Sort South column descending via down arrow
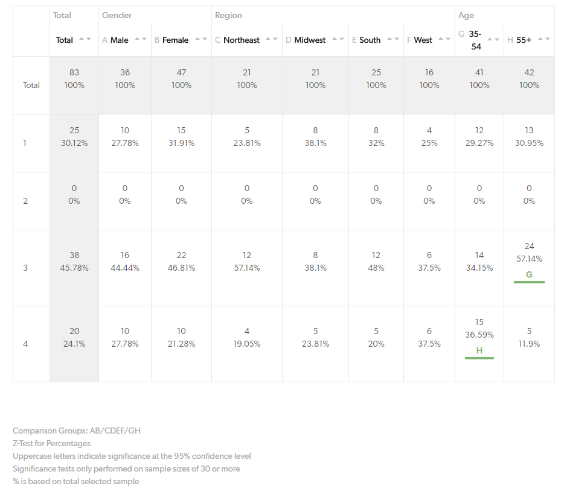 396,39
